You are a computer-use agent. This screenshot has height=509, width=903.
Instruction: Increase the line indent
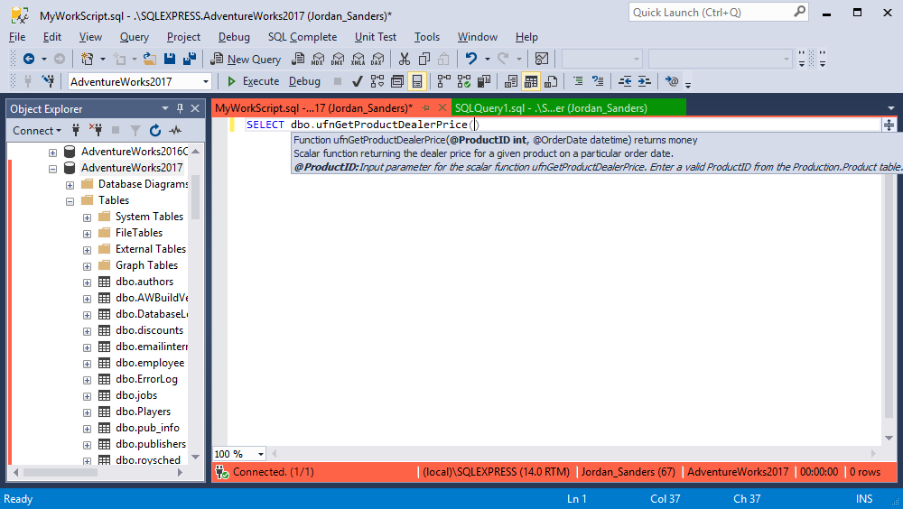[x=645, y=81]
